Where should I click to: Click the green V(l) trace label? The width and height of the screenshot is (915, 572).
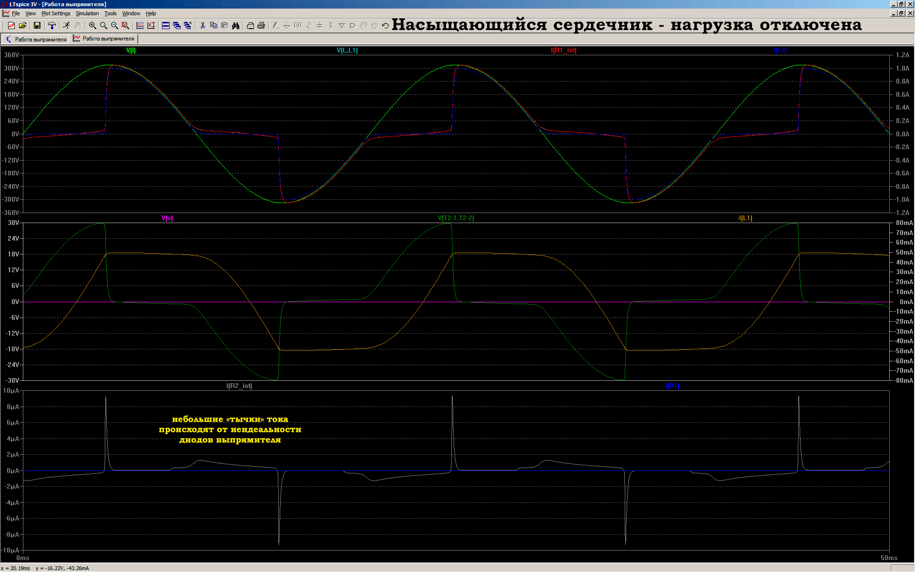131,50
